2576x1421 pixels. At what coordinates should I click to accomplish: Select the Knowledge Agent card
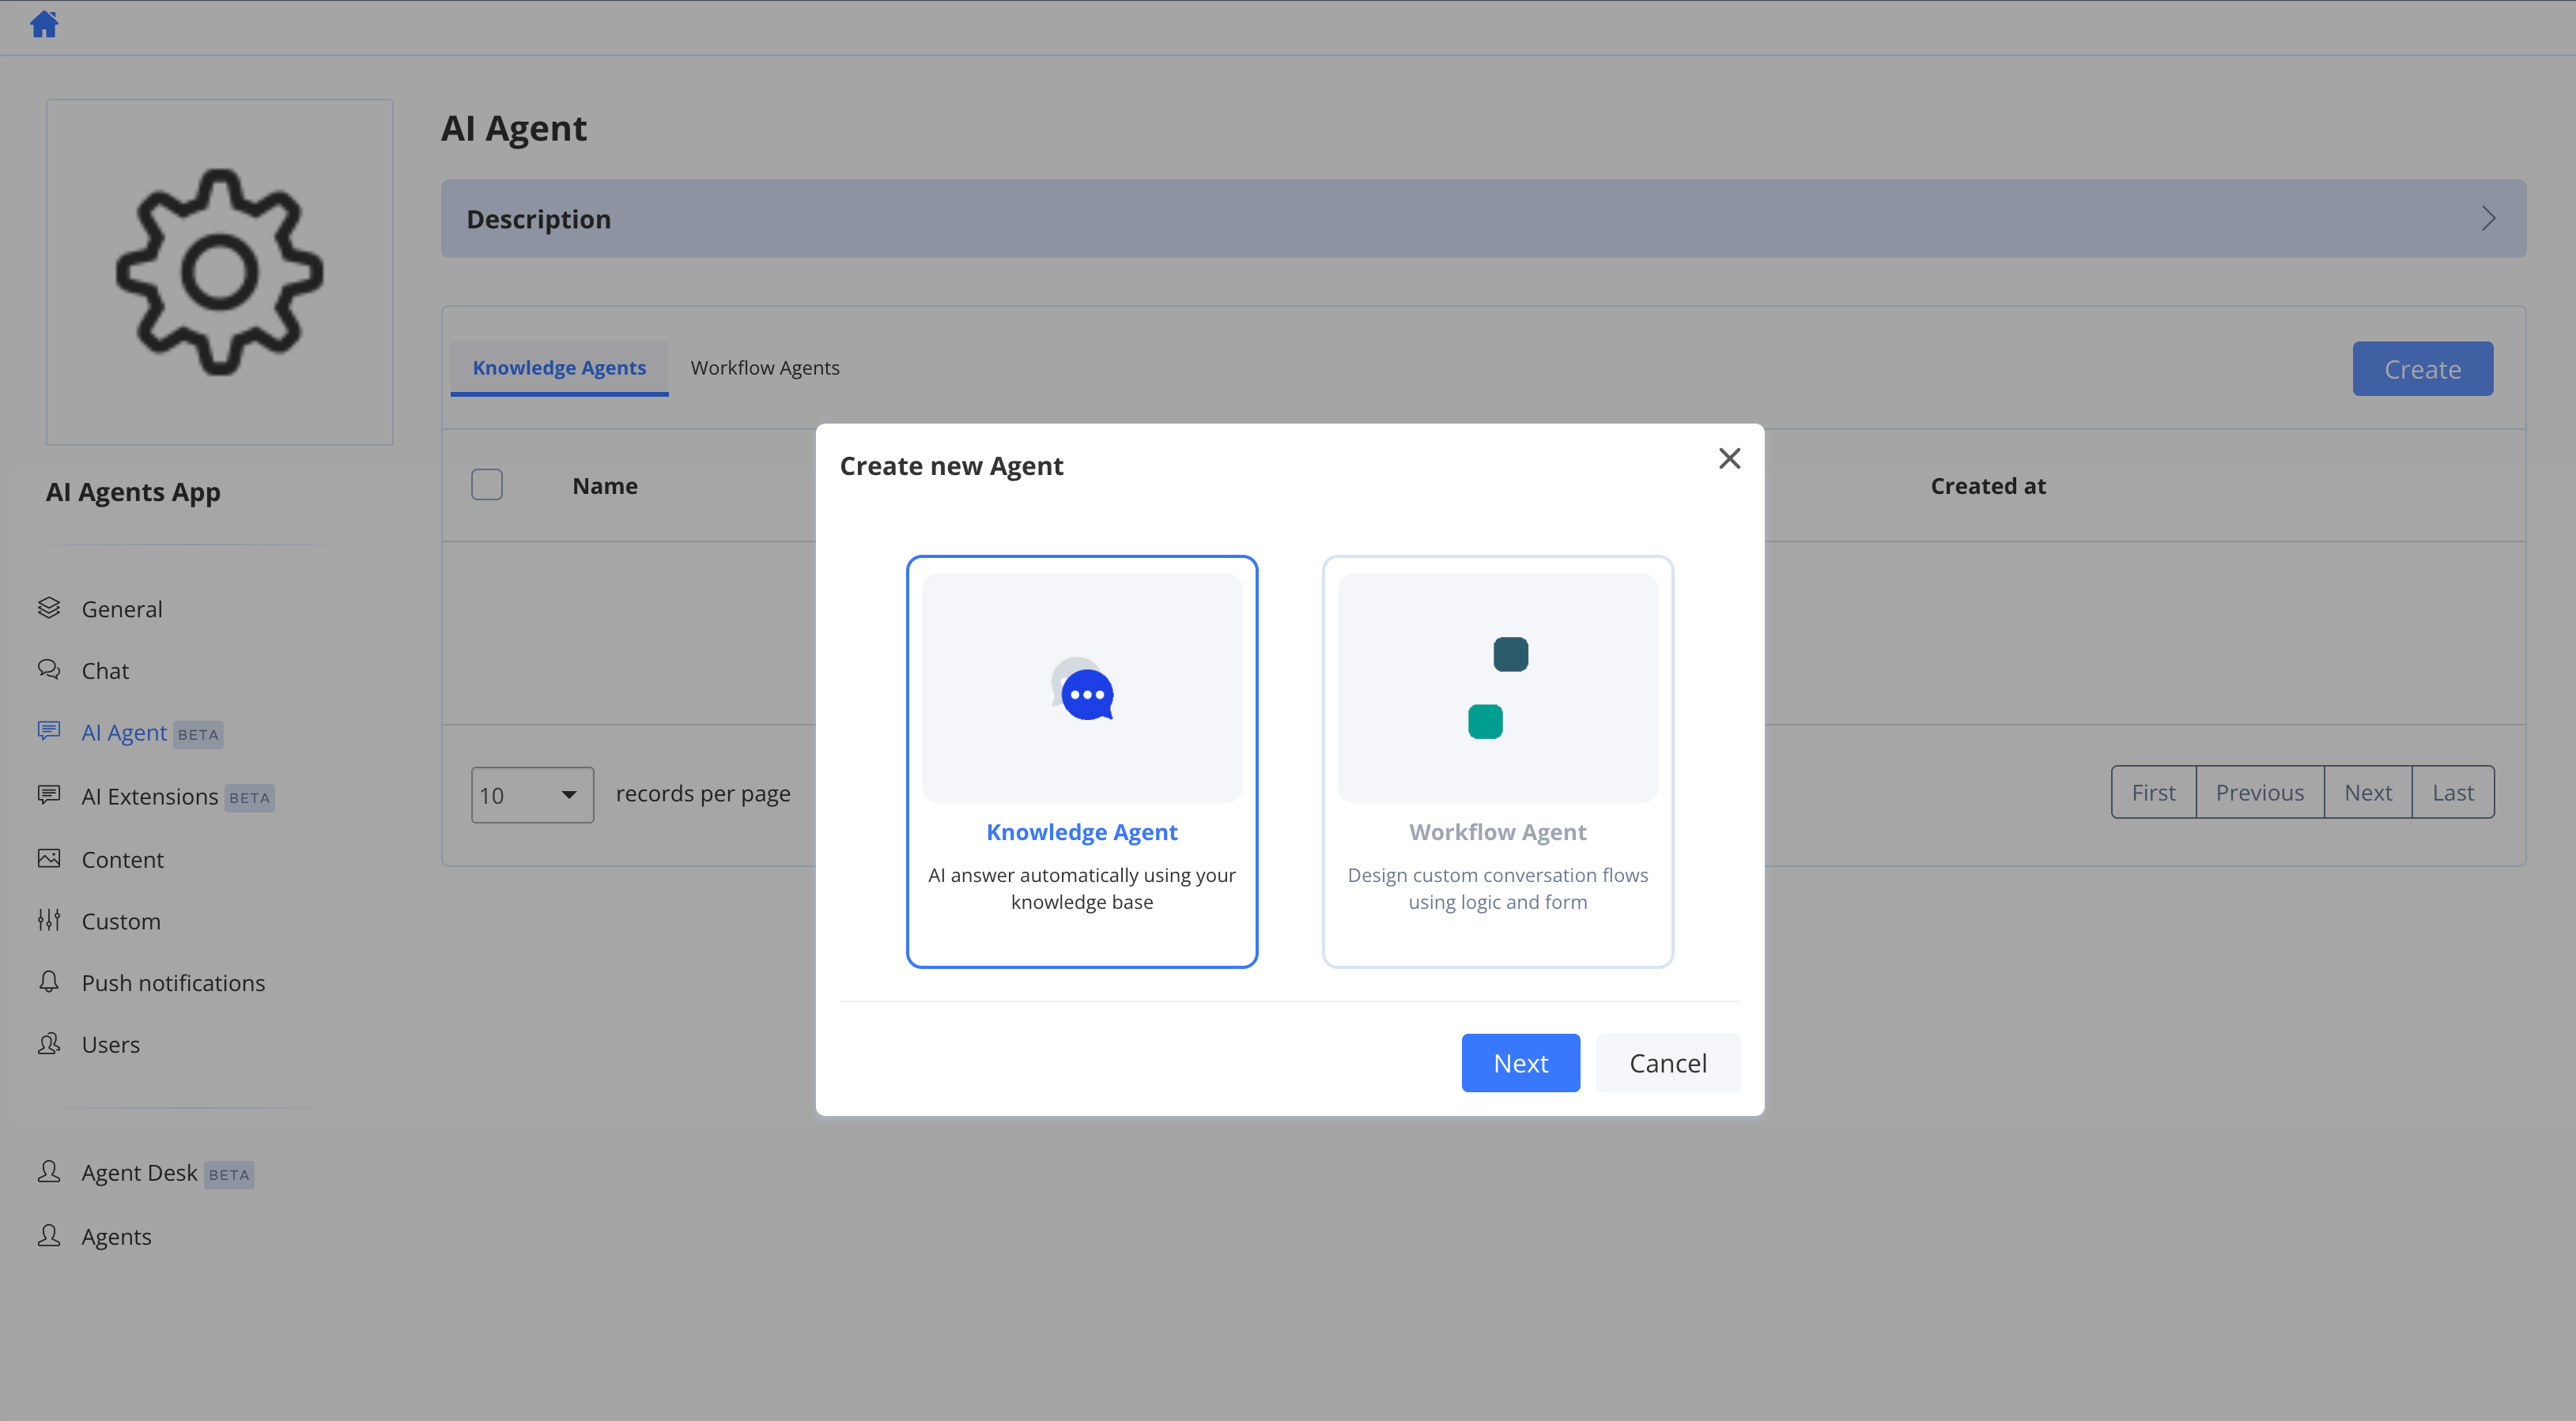pyautogui.click(x=1082, y=761)
